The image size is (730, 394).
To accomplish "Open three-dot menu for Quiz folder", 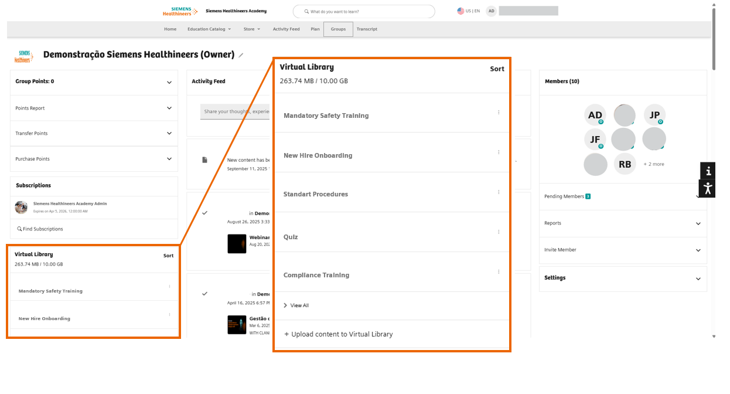I will click(499, 232).
